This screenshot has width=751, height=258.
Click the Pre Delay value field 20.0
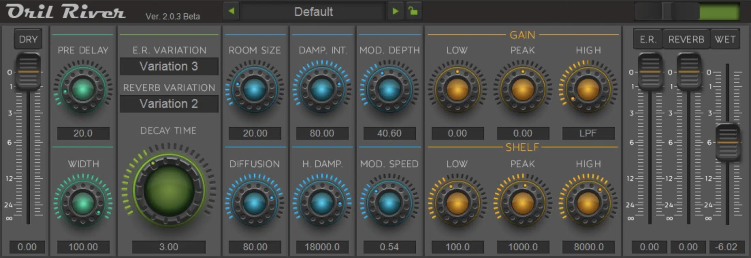point(83,133)
